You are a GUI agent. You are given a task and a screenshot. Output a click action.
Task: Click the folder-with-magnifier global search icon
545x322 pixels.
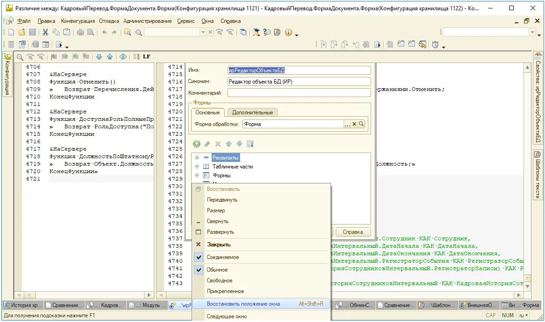pos(128,32)
